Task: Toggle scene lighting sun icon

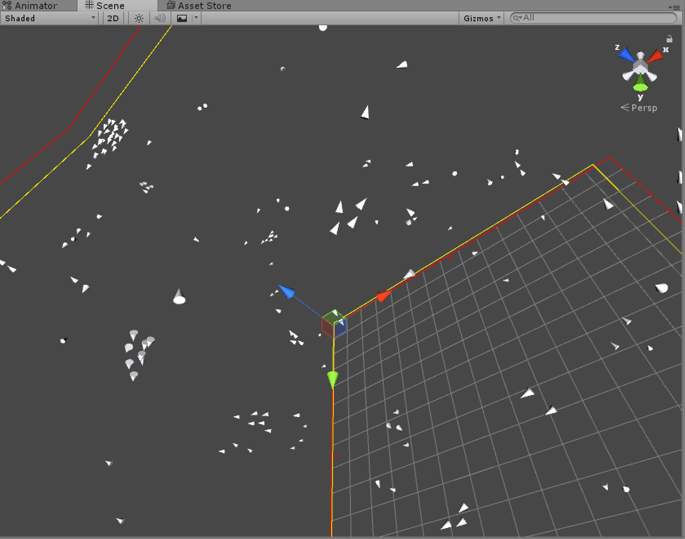Action: point(139,18)
